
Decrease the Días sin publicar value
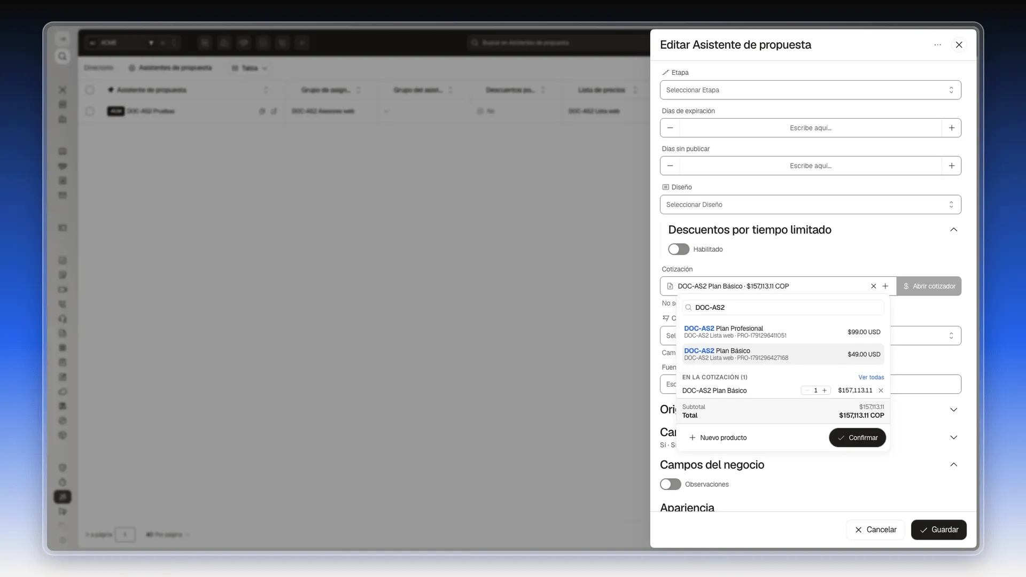[x=670, y=166]
